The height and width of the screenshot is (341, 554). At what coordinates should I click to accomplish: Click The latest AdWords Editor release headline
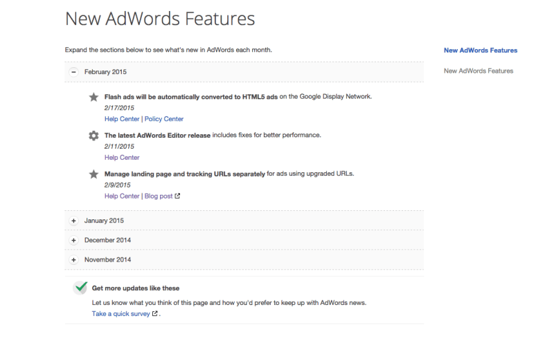[157, 135]
